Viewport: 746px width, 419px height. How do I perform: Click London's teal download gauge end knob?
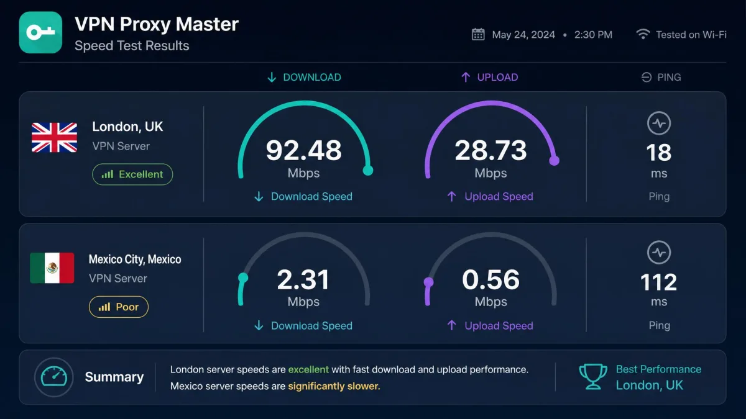coord(367,170)
